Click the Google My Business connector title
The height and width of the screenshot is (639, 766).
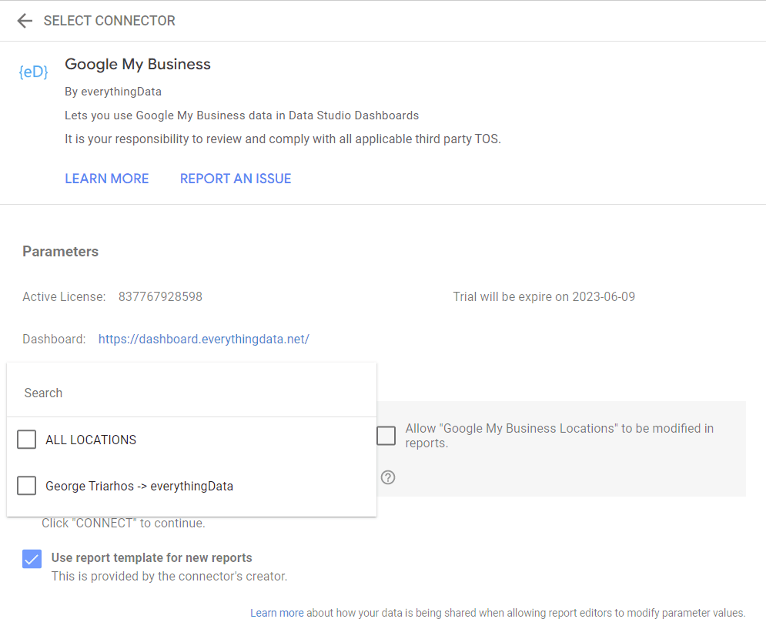(x=138, y=64)
